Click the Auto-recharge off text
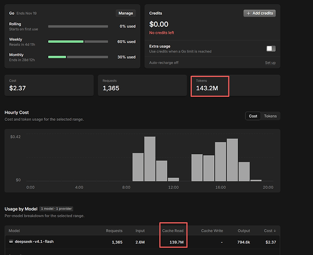Screen dimensions: 313x255 [164, 63]
